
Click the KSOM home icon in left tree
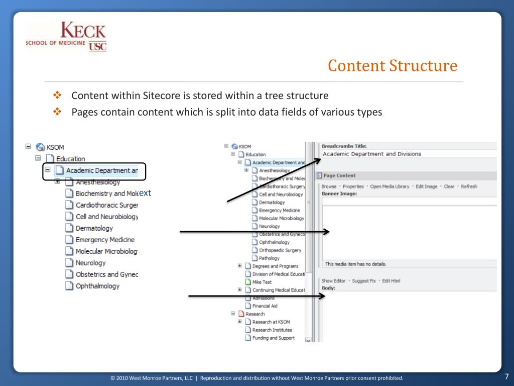click(40, 147)
